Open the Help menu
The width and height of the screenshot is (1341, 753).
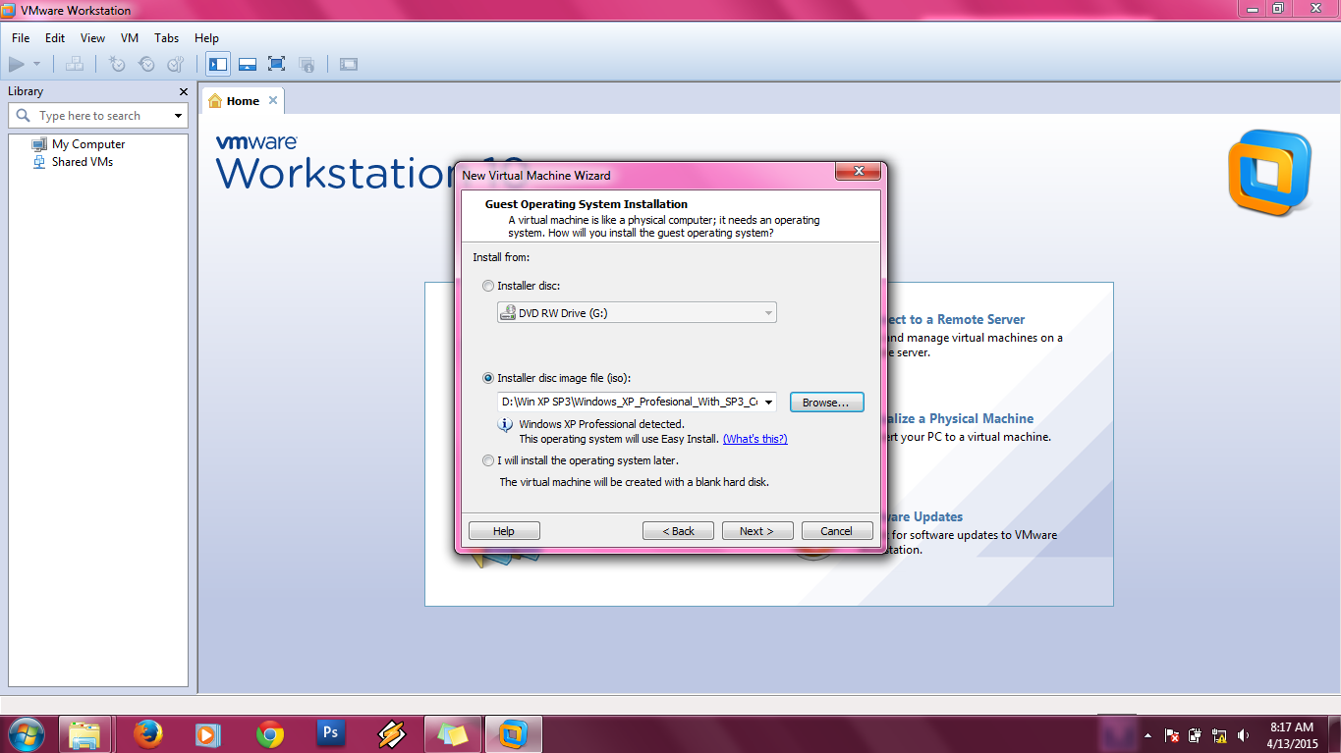click(206, 38)
